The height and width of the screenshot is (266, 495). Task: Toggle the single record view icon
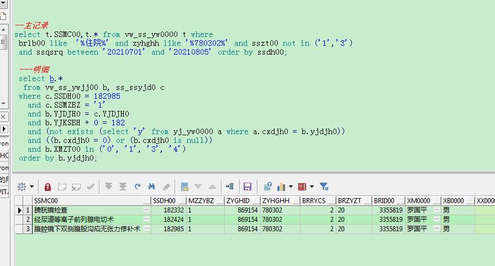185,187
